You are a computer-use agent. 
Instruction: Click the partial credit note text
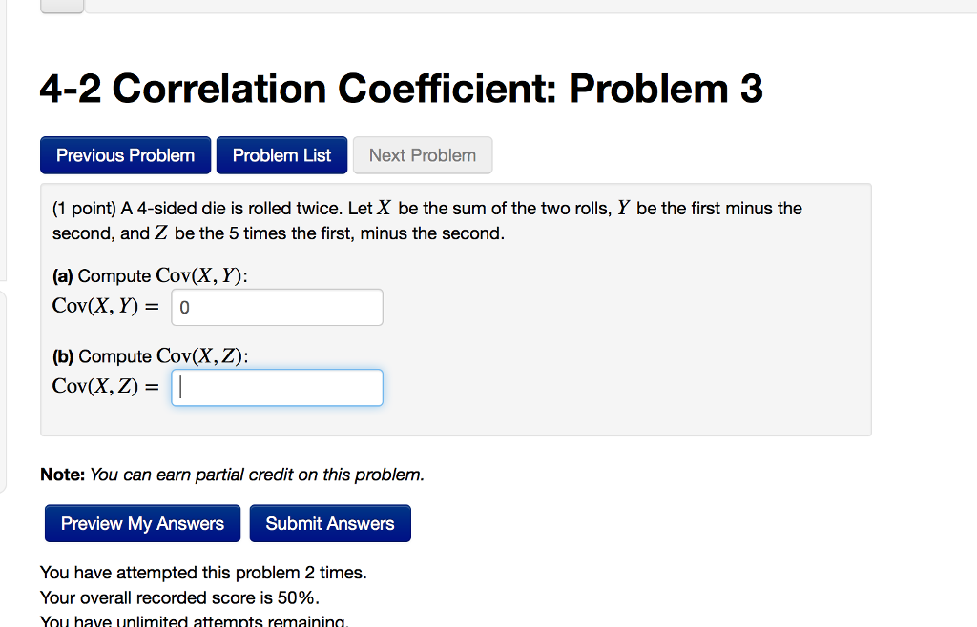232,474
